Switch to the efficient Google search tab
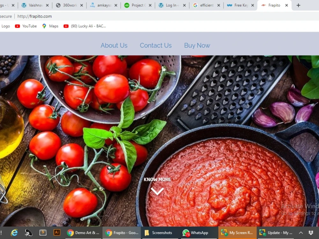This screenshot has width=319, height=239. [x=206, y=5]
